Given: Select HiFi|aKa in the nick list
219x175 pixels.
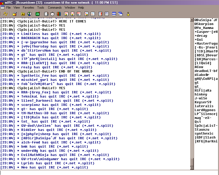Looking at the screenshot, I should (x=203, y=90).
